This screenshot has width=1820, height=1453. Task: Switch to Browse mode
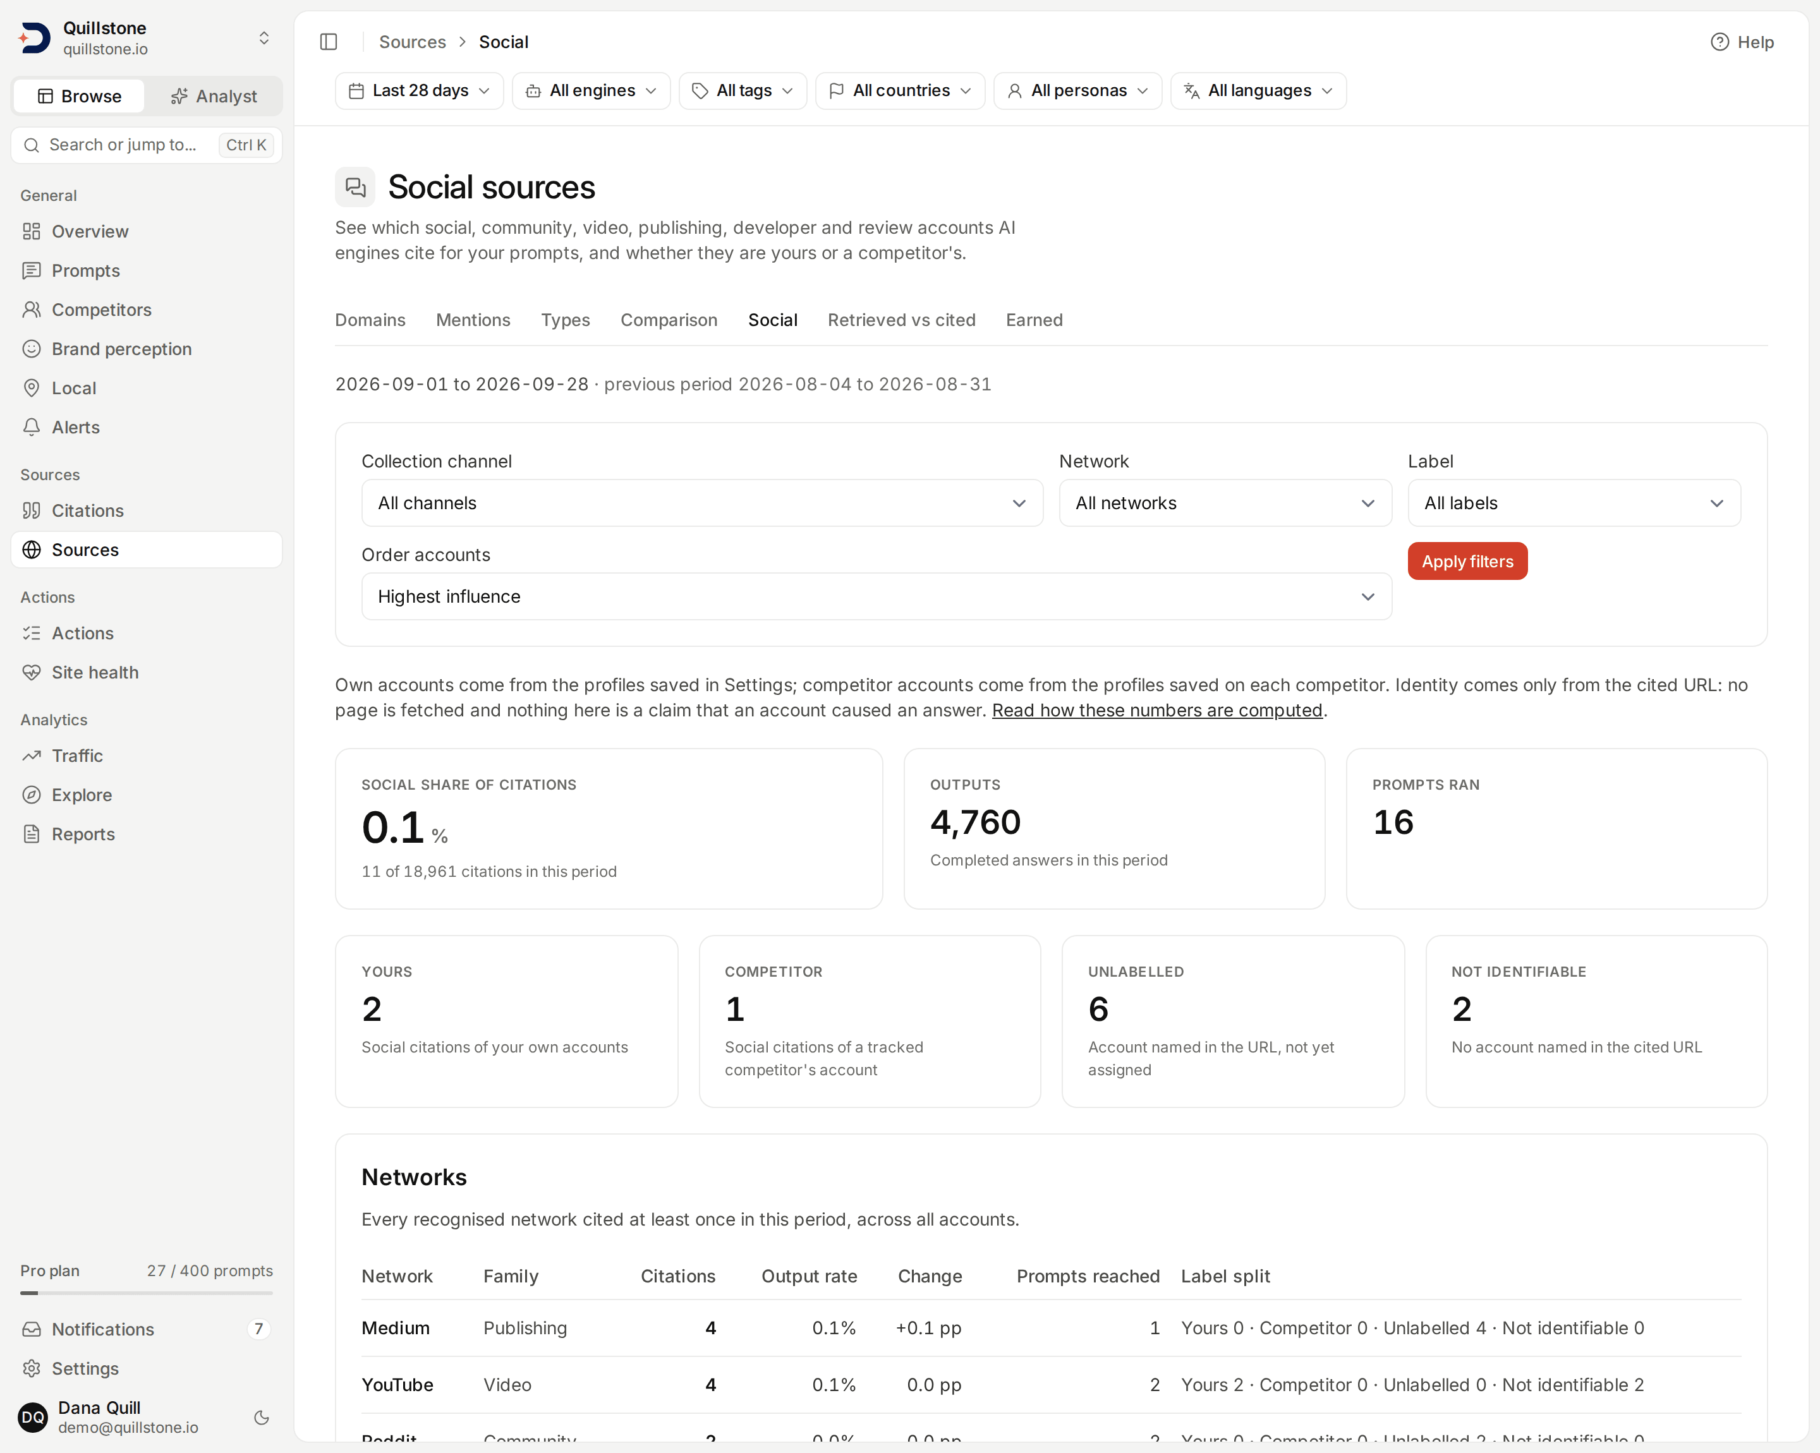tap(80, 96)
